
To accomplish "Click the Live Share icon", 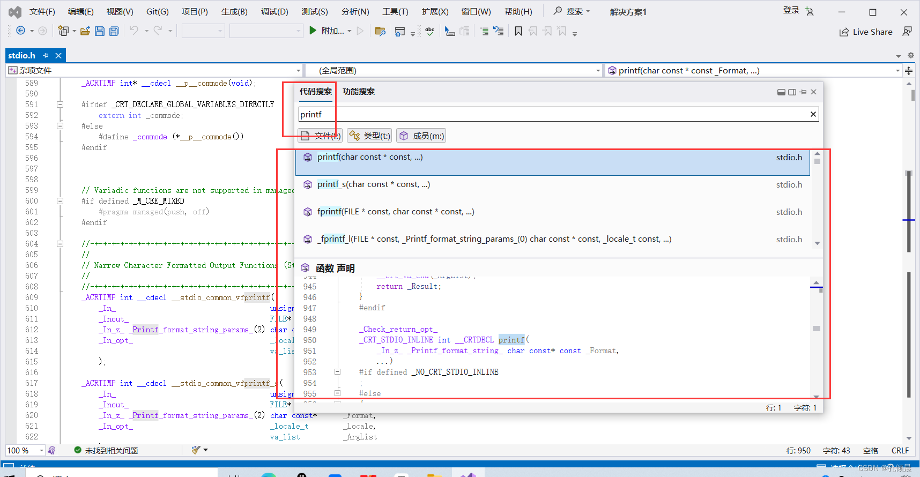I will (x=844, y=32).
